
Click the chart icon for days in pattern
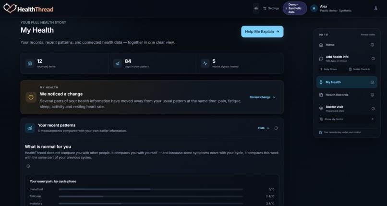point(118,63)
